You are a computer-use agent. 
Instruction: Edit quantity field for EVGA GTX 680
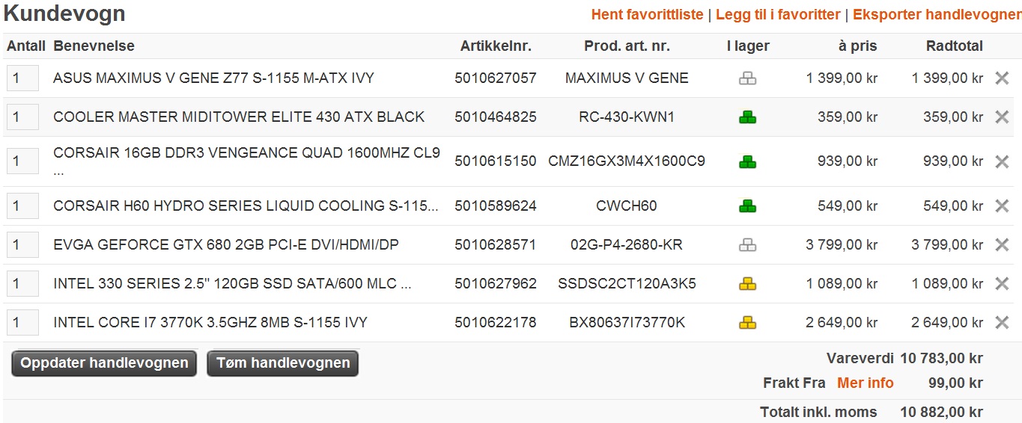22,244
